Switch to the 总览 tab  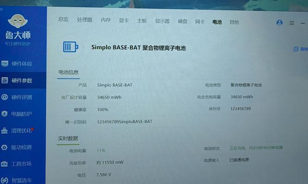(x=63, y=19)
